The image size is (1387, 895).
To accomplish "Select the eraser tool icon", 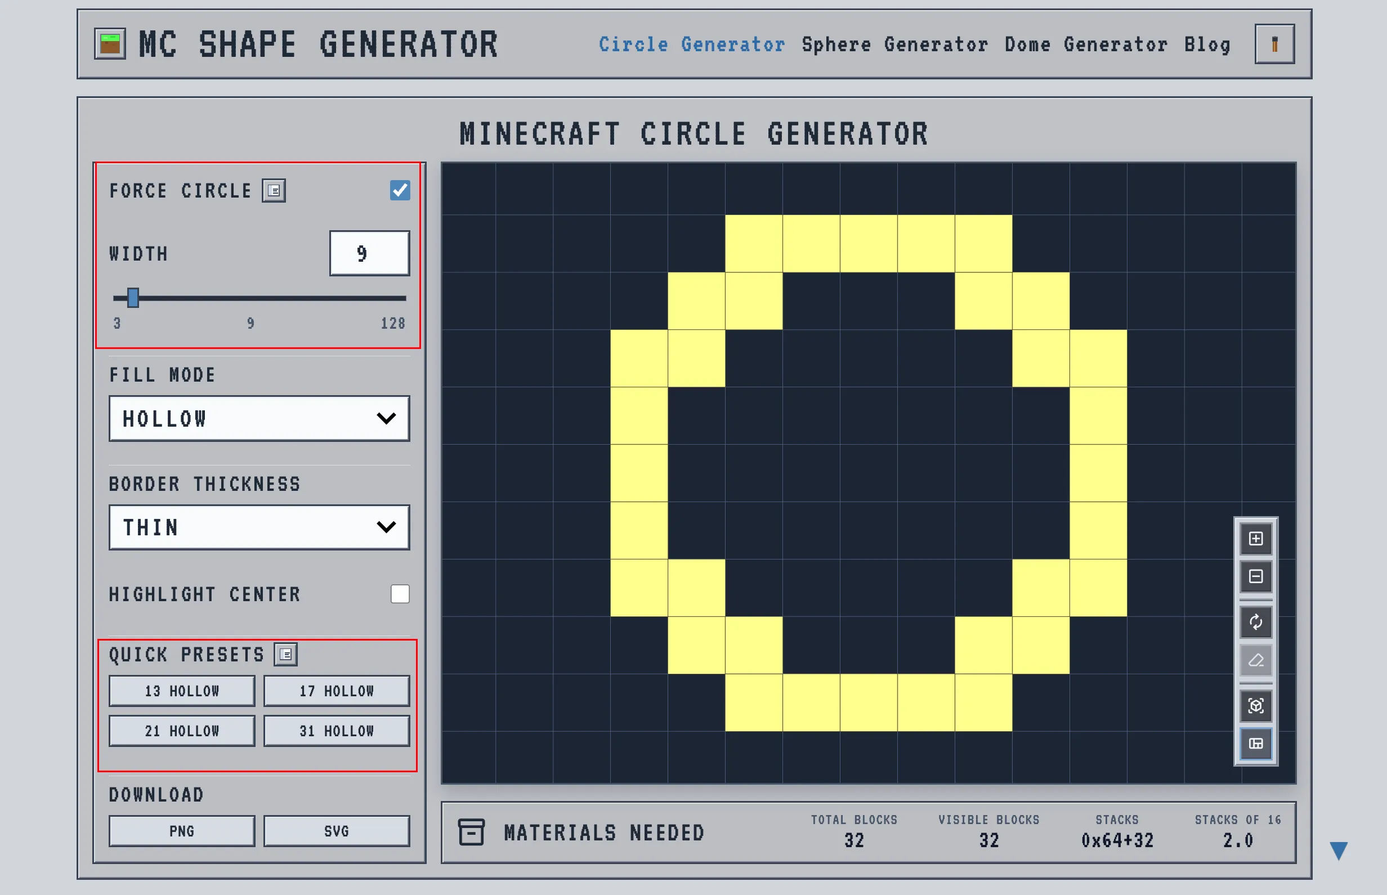I will tap(1256, 660).
